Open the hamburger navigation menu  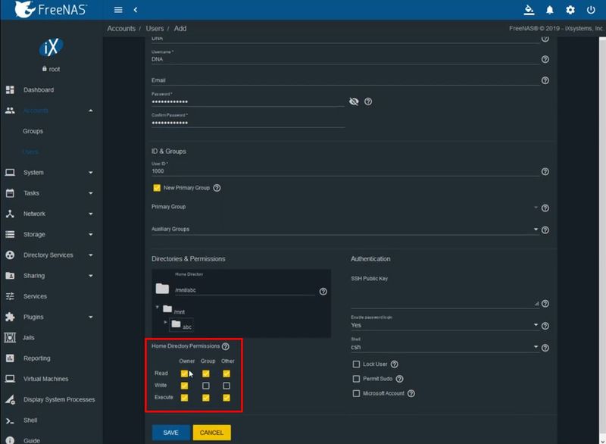117,10
